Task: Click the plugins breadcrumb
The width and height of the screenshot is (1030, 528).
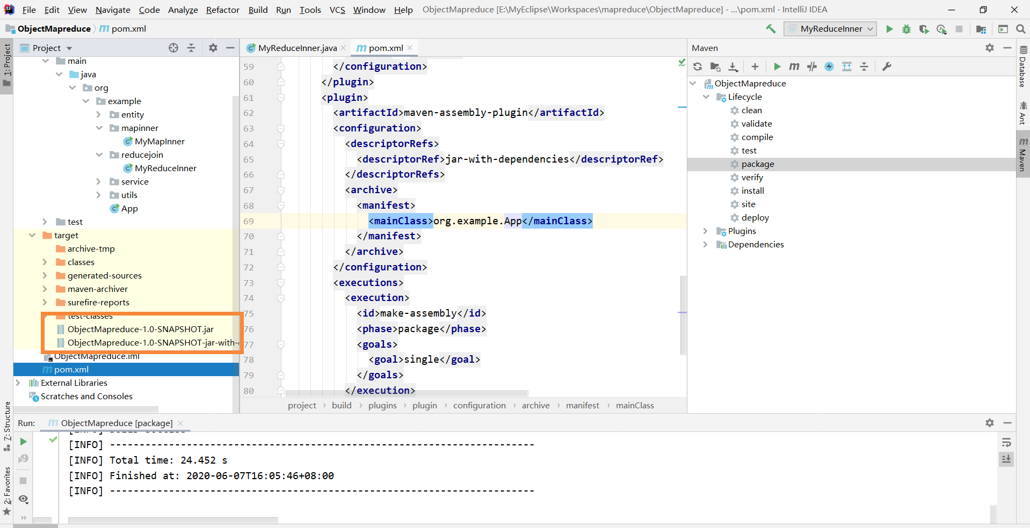Action: coord(382,405)
